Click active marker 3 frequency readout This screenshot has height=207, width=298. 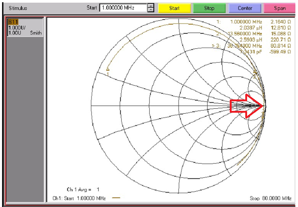tap(245, 46)
